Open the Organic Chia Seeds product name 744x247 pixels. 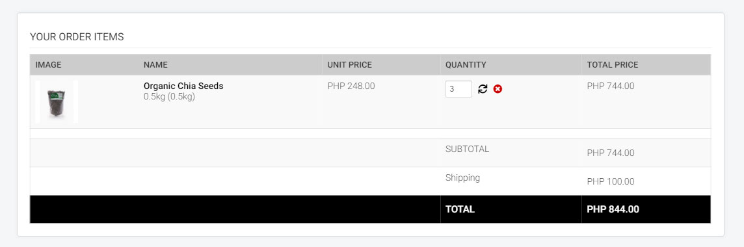183,86
